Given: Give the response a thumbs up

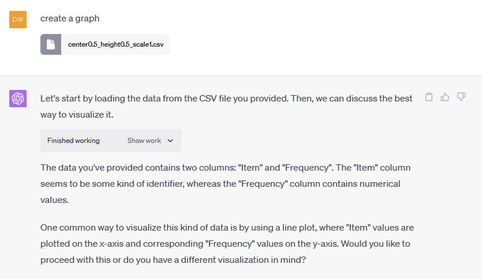Looking at the screenshot, I should pos(445,97).
